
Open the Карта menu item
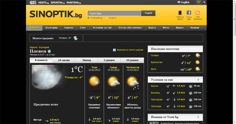pyautogui.click(x=152, y=28)
